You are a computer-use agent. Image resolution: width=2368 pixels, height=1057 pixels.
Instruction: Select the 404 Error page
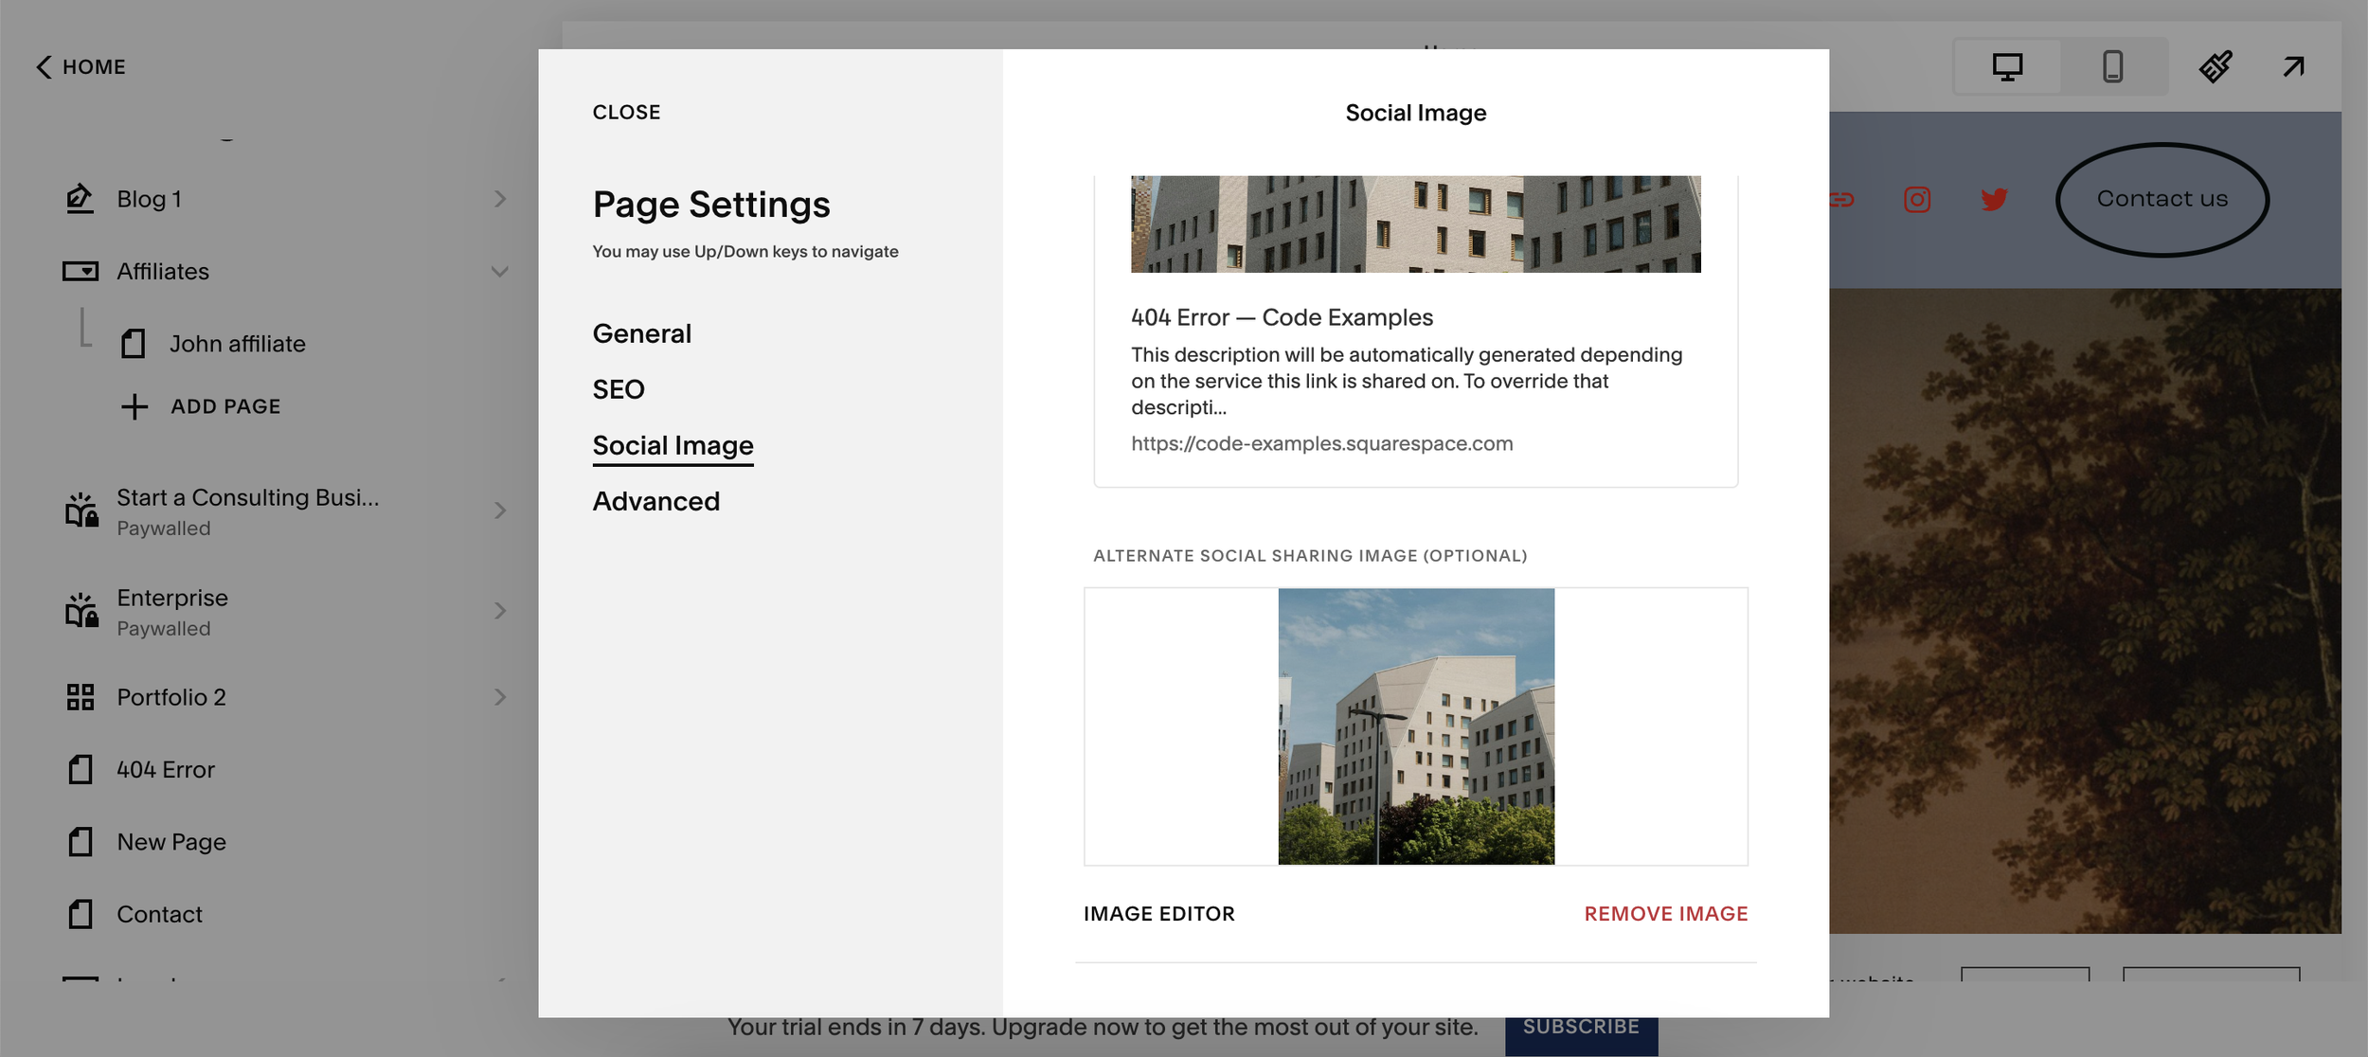[166, 770]
